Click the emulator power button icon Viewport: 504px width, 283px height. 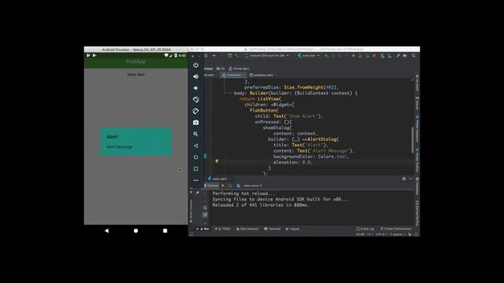[196, 65]
